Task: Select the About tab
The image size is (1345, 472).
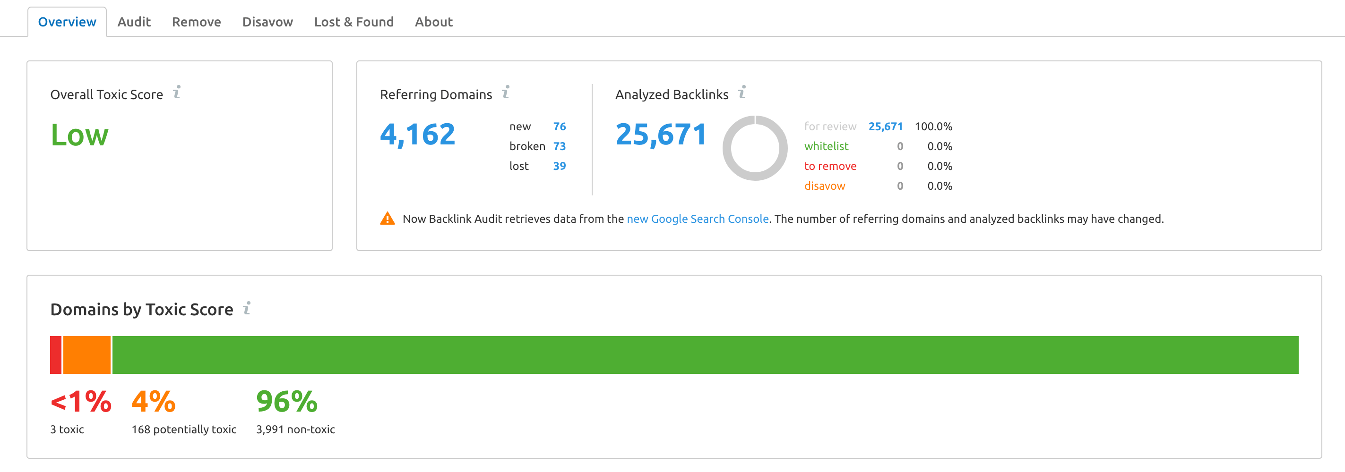Action: pyautogui.click(x=433, y=22)
